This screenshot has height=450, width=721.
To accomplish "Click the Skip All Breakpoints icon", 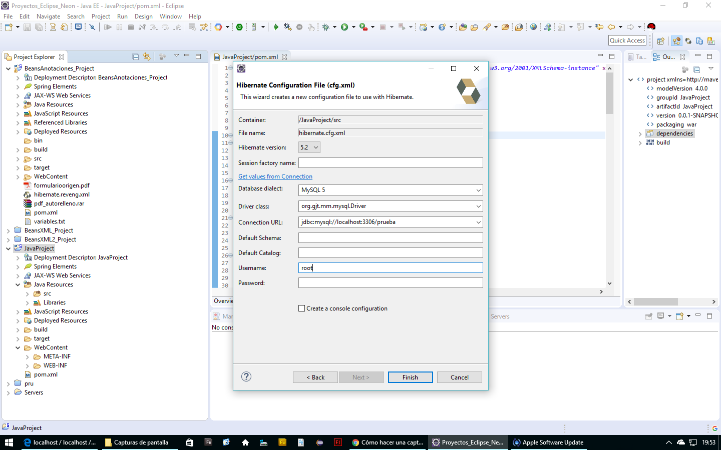I will click(92, 27).
